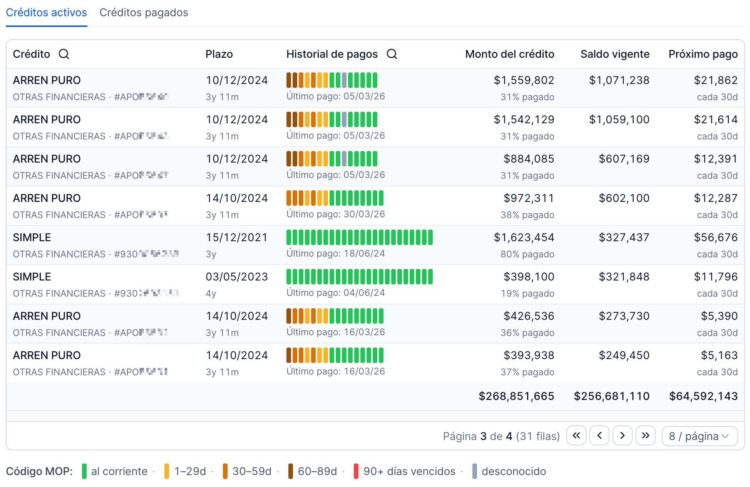The image size is (750, 487).
Task: Select the Créditos activos tab
Action: tap(47, 13)
